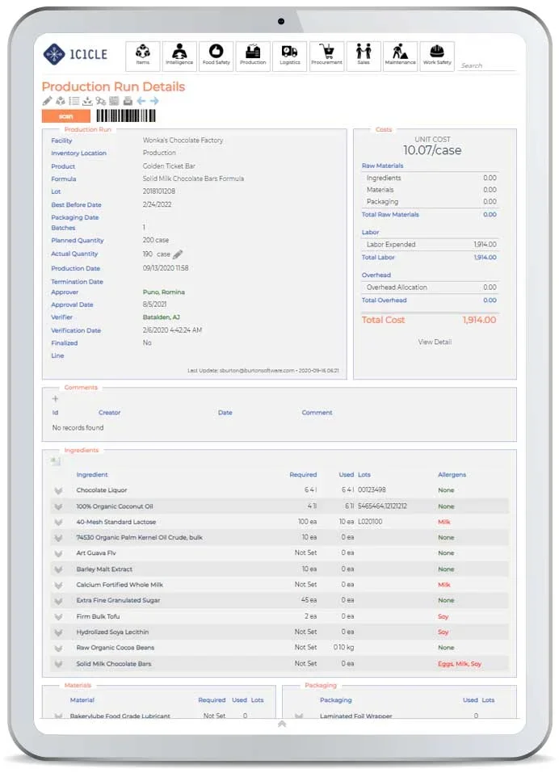
Task: Click the View Detail link in Costs
Action: (435, 342)
